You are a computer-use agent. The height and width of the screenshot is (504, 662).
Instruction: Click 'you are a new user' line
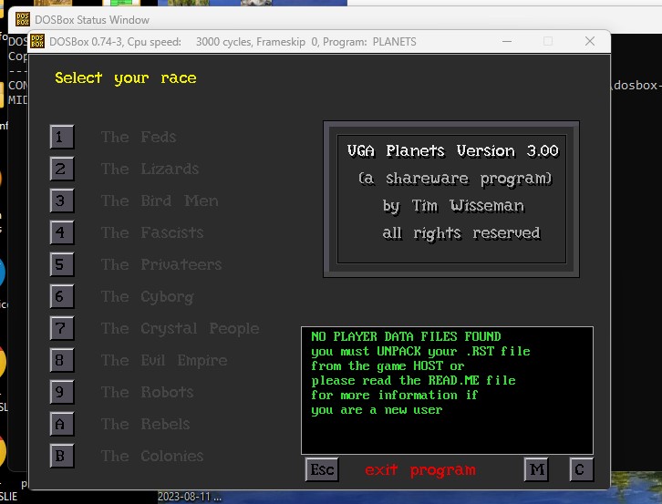(377, 410)
